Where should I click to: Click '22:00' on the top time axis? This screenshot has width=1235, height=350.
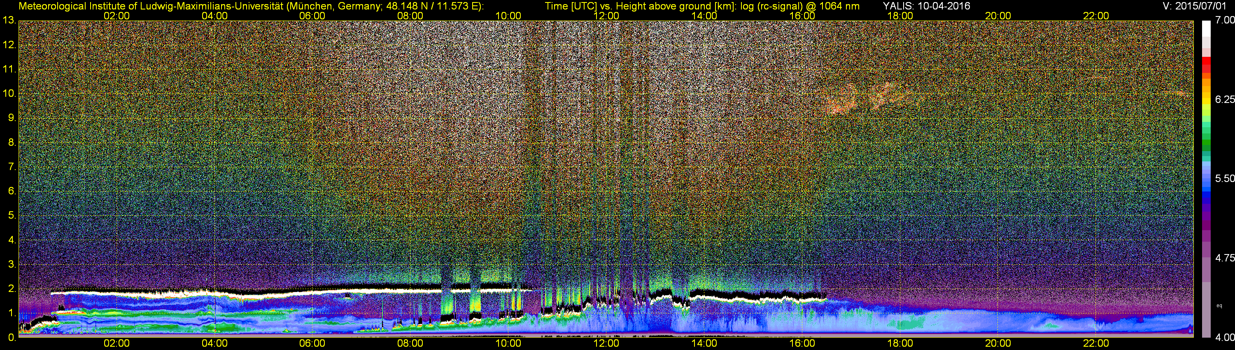coord(1096,16)
